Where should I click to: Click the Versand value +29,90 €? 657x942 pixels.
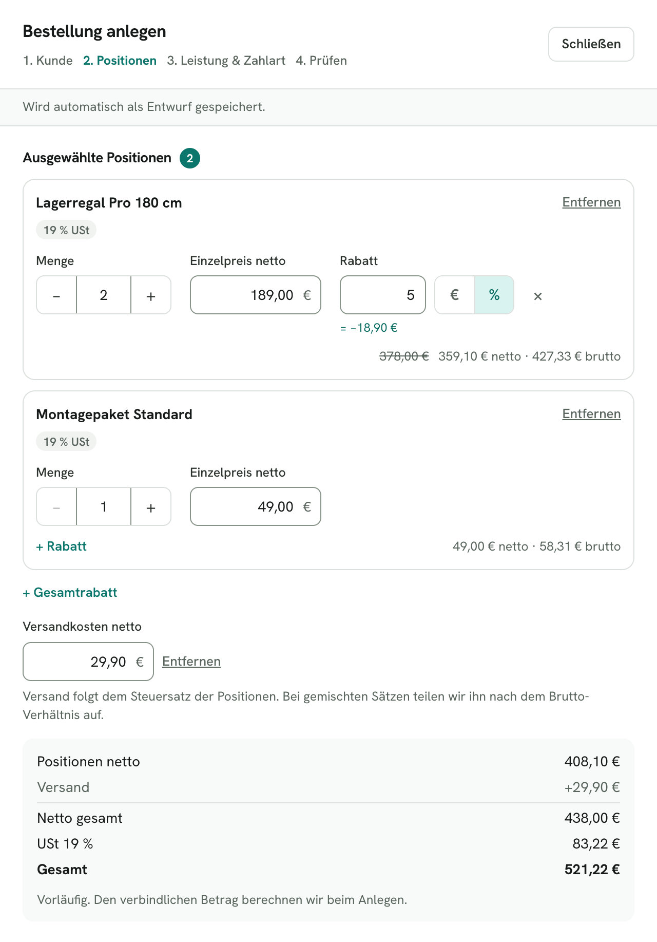coord(592,787)
